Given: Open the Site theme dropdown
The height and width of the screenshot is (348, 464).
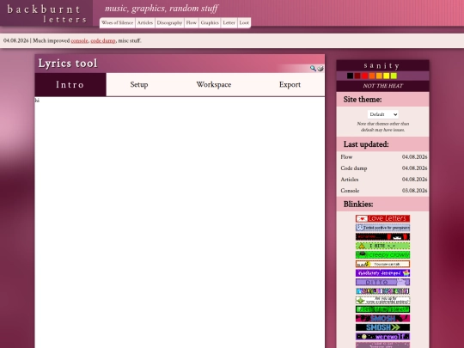Looking at the screenshot, I should 383,114.
